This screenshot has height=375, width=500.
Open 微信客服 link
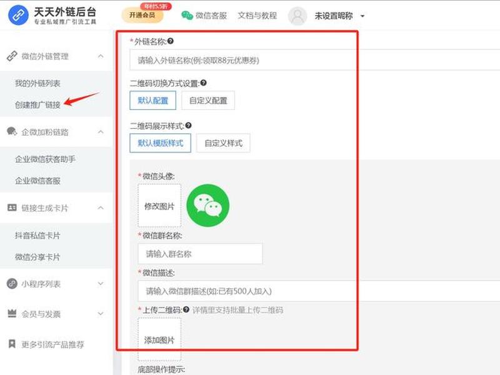[211, 16]
